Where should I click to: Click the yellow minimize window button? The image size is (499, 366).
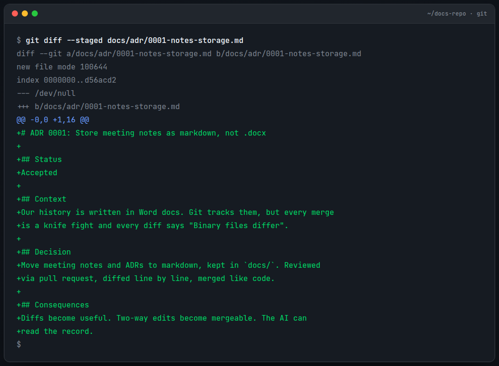coord(25,13)
